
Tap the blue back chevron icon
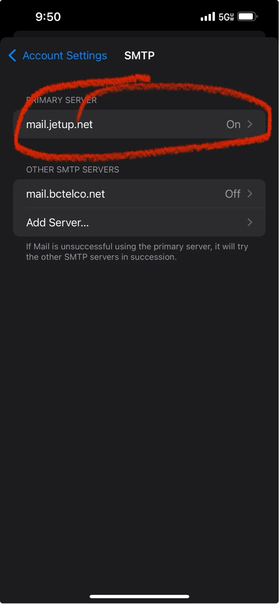[12, 56]
